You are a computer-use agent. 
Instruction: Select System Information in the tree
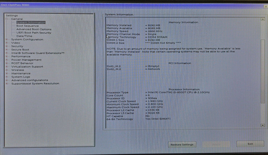tap(31, 22)
